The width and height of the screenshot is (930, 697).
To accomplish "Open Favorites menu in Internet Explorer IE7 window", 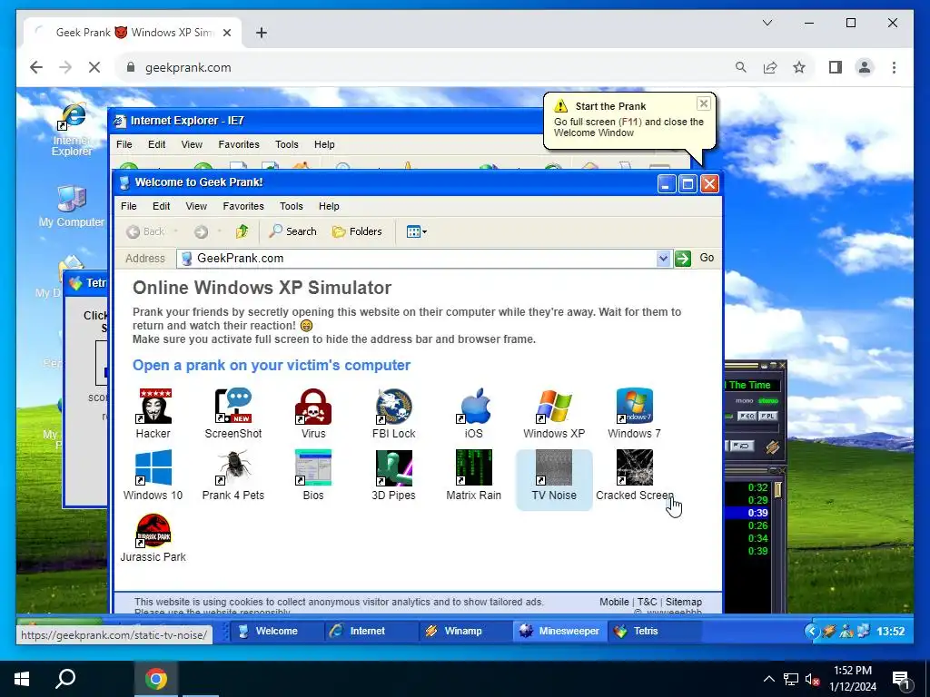I will coord(239,144).
